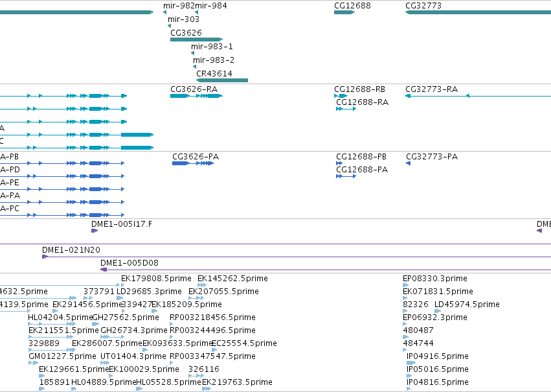The width and height of the screenshot is (551, 392).
Task: Click the DME1-021N20 clone label
Action: point(71,250)
